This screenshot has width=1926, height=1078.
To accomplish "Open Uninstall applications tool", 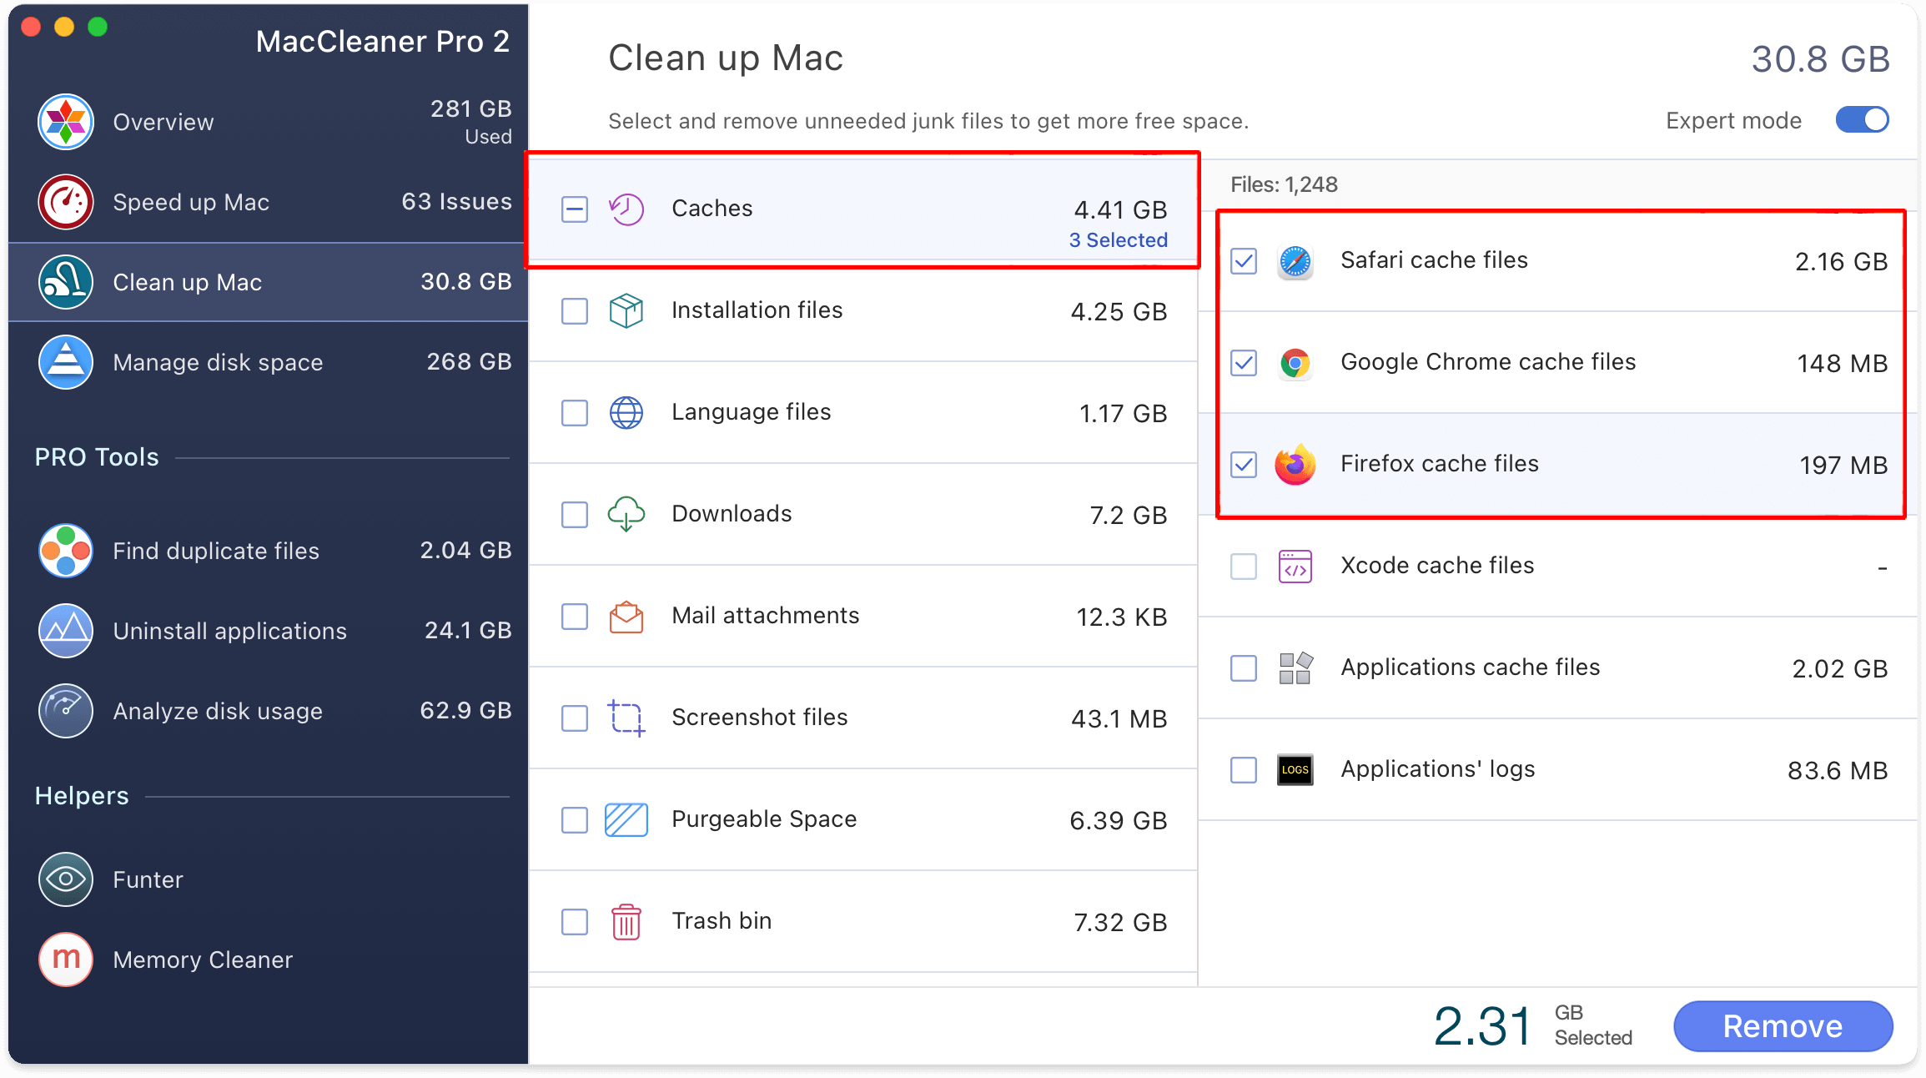I will 268,631.
